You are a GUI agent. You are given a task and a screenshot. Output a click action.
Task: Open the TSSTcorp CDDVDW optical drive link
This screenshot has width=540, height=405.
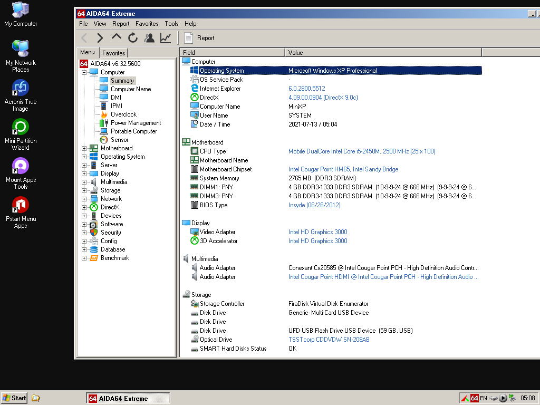[329, 339]
